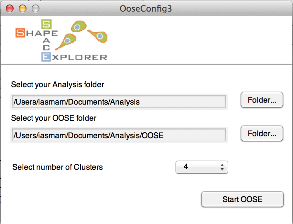Click the orange S tile in the logo
This screenshot has width=293, height=224.
pos(20,33)
